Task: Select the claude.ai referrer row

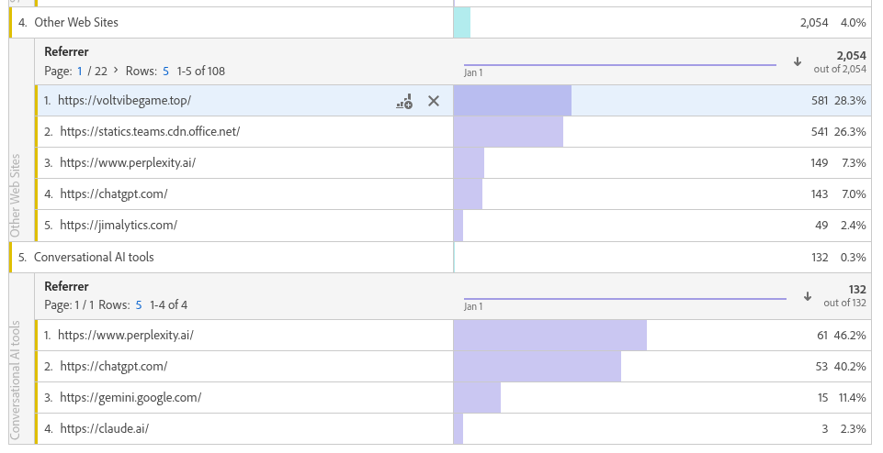Action: [x=104, y=428]
